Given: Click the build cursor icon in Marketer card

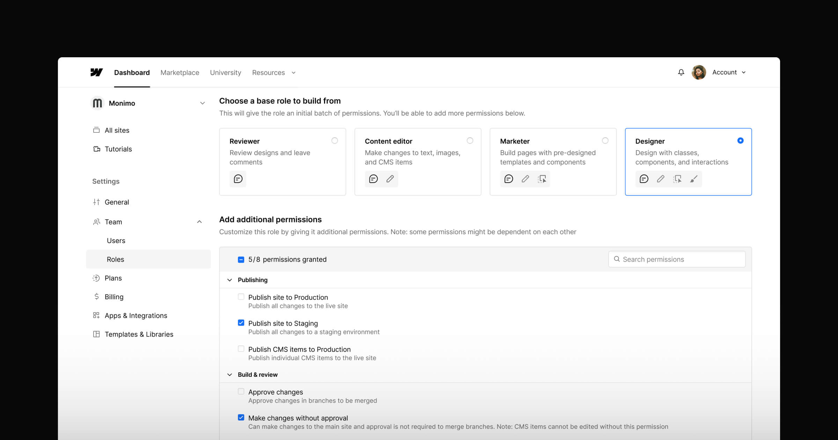Looking at the screenshot, I should tap(542, 179).
